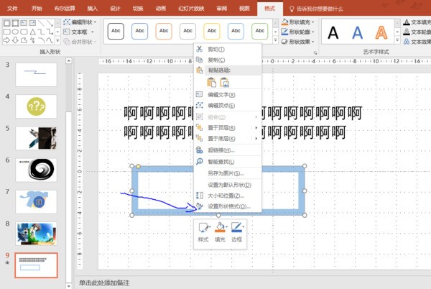
Task: Open Format Shape (设置形状格式) from menu
Action: click(x=228, y=206)
